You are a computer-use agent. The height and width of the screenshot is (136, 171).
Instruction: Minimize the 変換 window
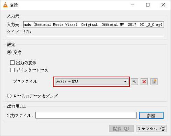133,5
